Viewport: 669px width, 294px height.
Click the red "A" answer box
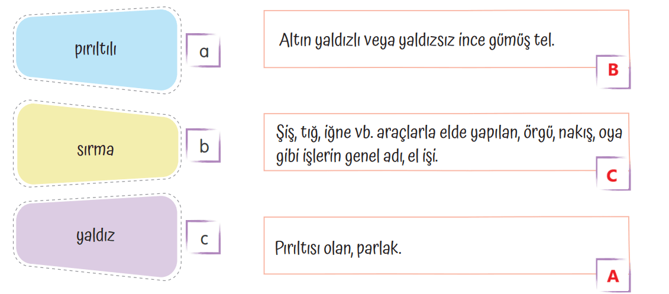(x=613, y=275)
